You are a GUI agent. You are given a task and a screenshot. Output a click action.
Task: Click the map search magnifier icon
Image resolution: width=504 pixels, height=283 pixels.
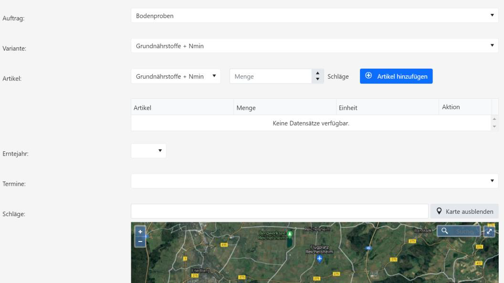tap(444, 231)
